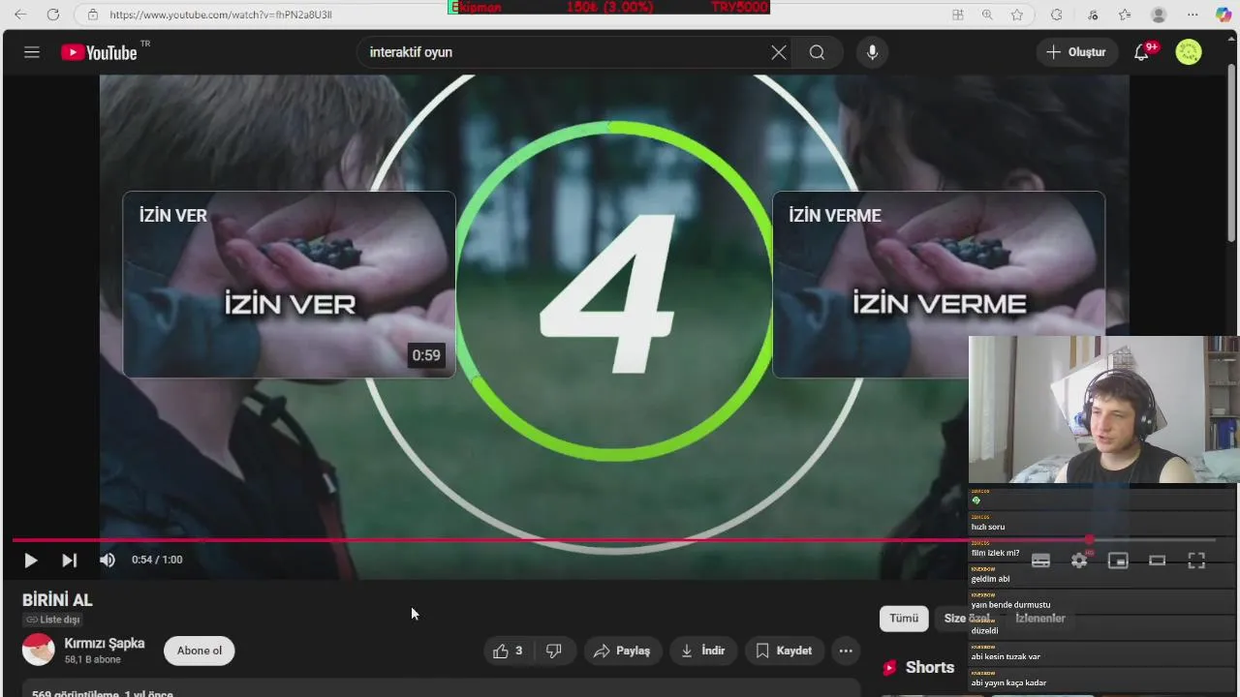Click the browser zoom magnifier icon
Viewport: 1240px width, 697px height.
[987, 15]
